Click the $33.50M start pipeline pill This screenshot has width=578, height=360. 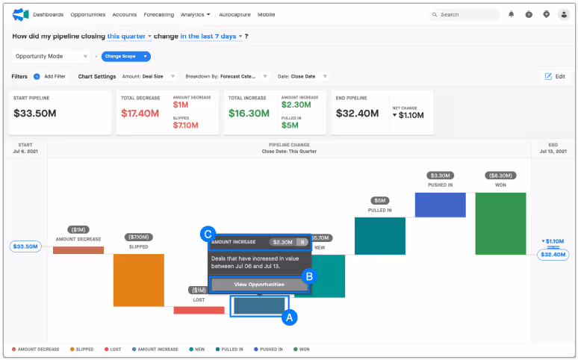coord(25,246)
